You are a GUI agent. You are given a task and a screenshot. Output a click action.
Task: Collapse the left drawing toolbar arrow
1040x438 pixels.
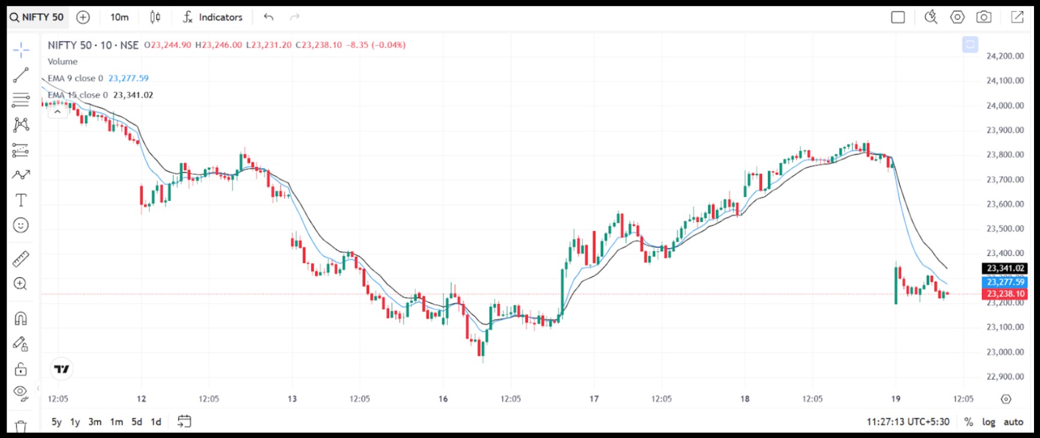[x=38, y=388]
